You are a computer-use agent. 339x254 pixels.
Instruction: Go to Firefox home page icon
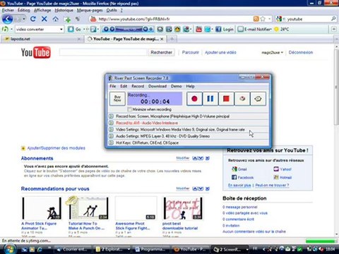(x=56, y=19)
